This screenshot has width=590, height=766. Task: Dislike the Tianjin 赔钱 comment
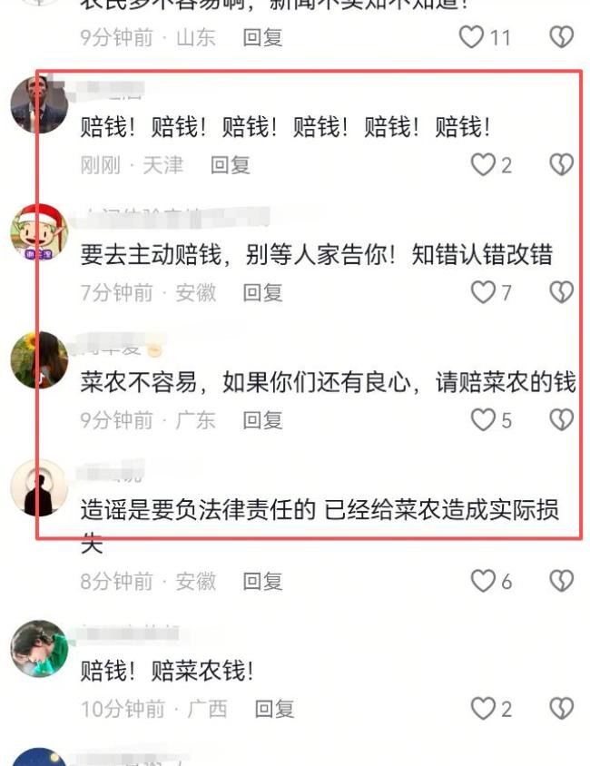(x=562, y=164)
